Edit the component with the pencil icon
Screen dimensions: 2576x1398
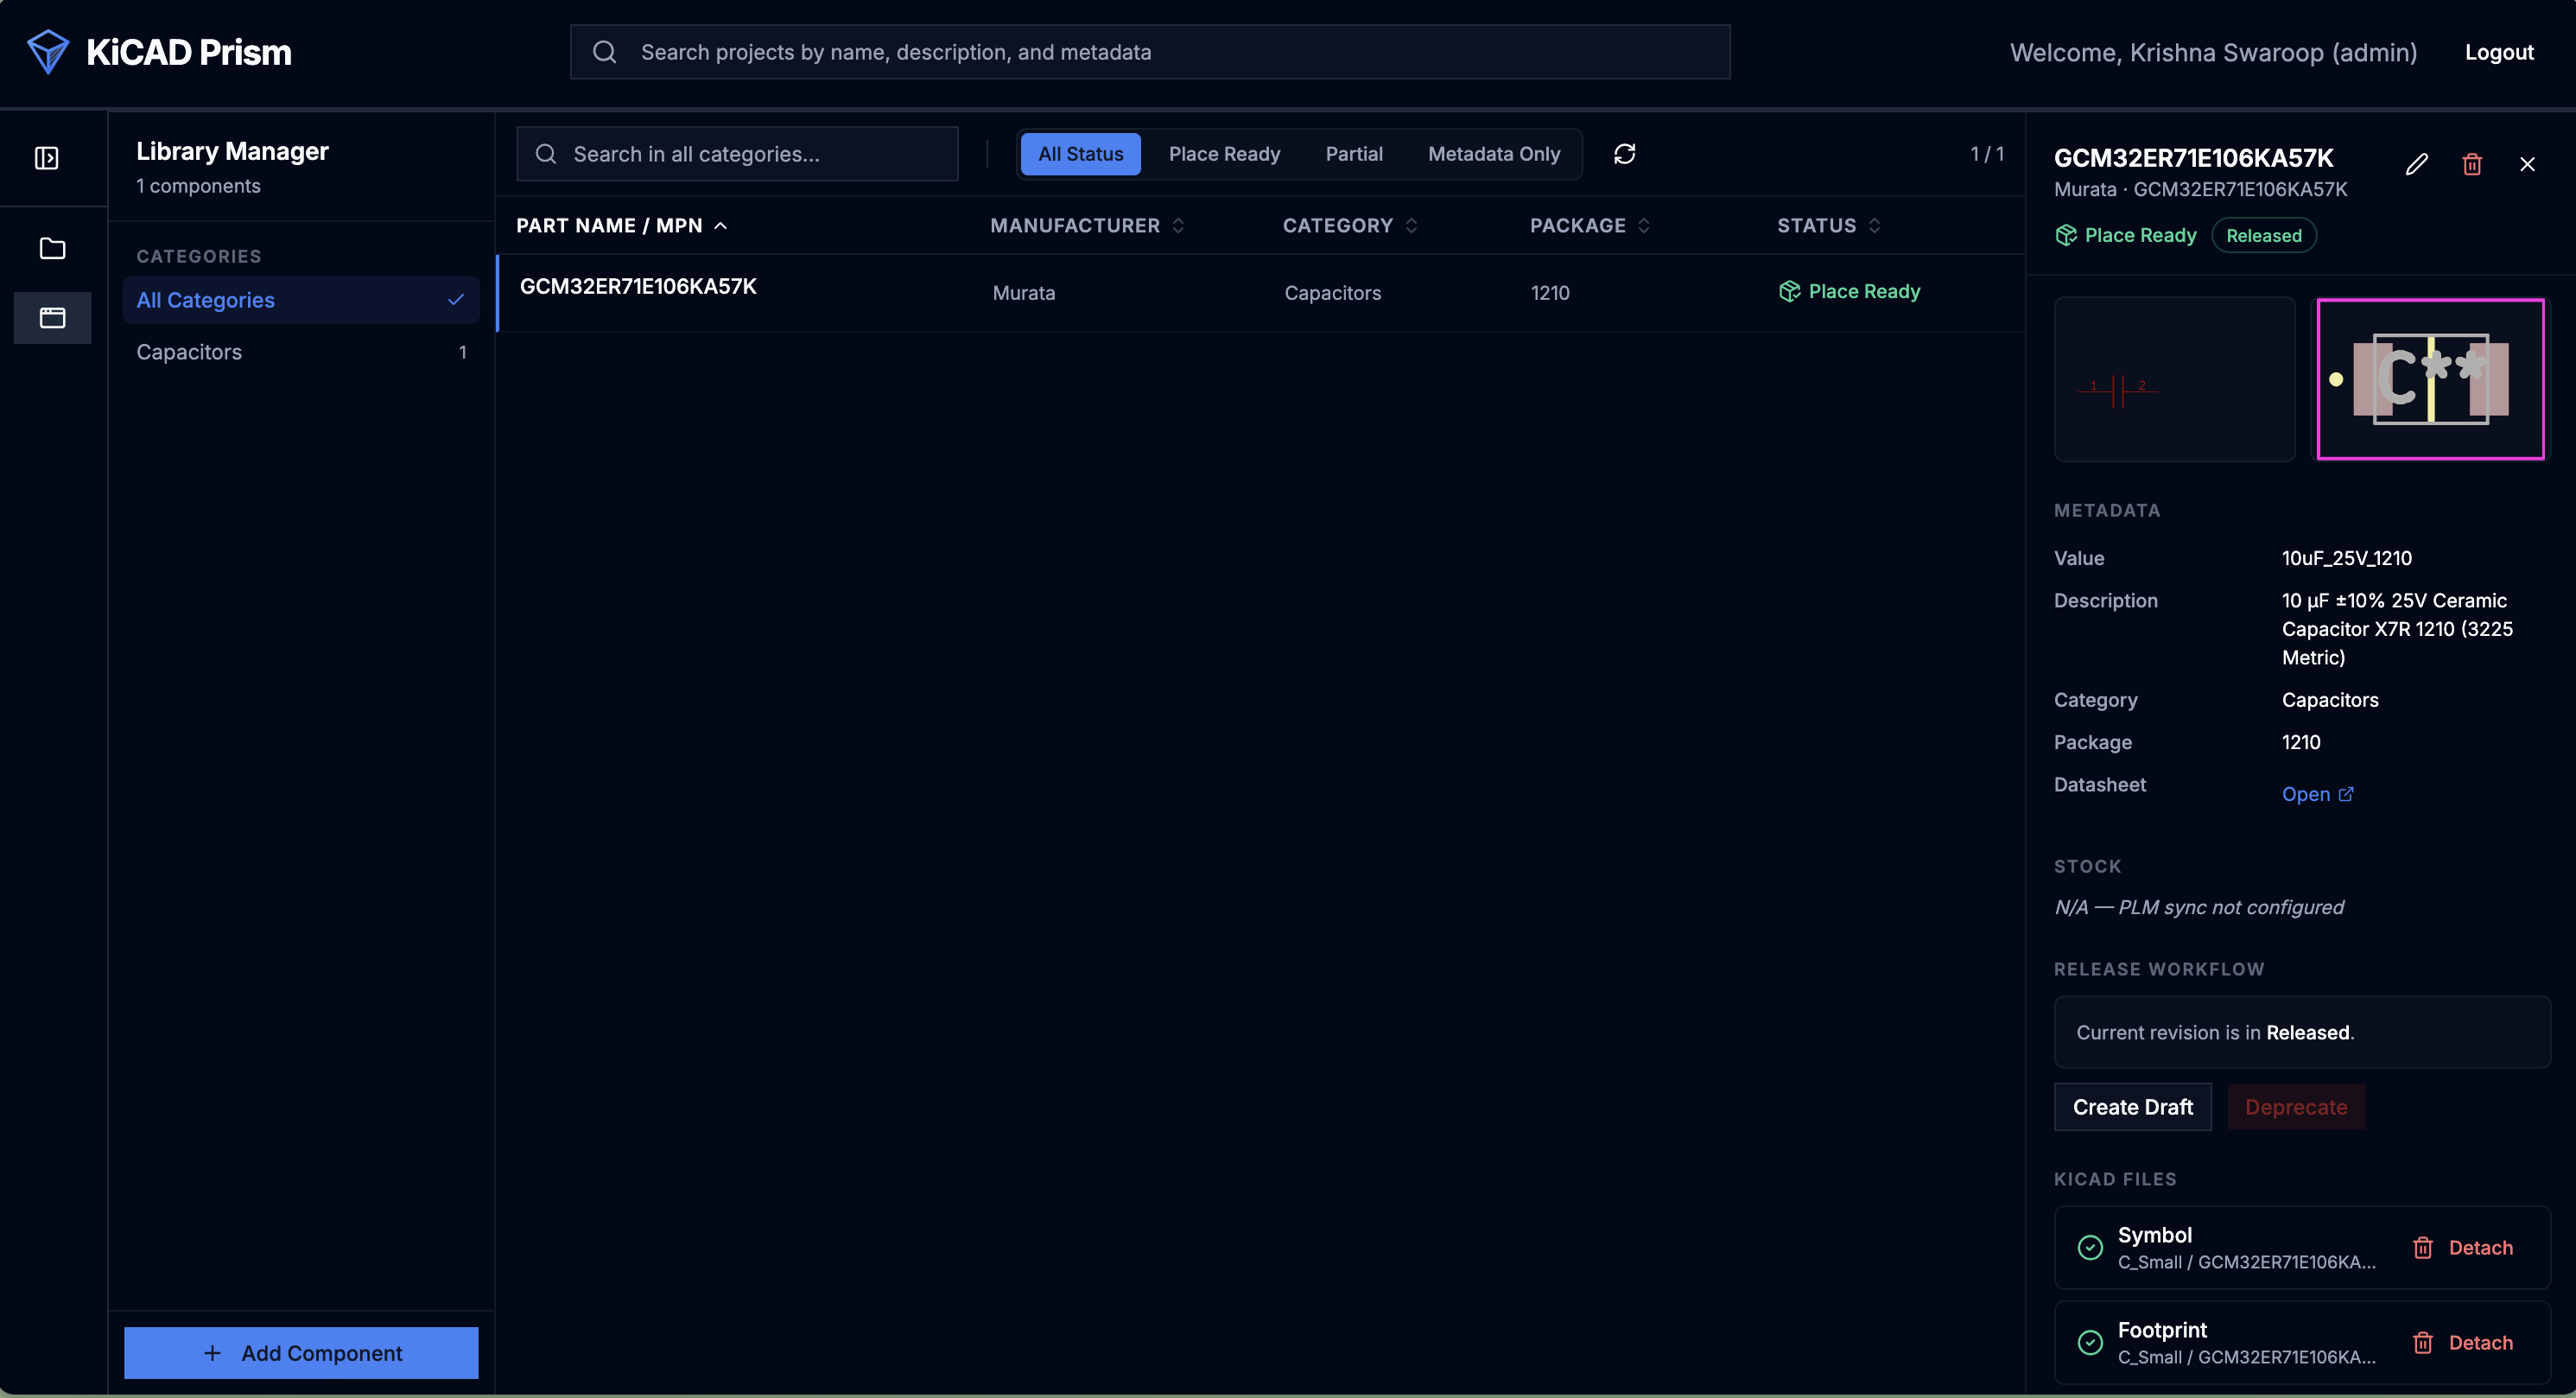click(2416, 164)
